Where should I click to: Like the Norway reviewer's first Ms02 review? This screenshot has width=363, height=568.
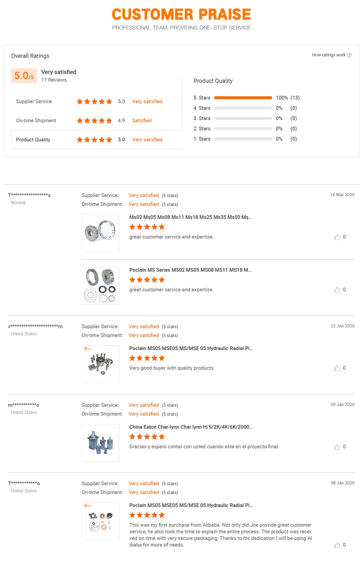tap(337, 237)
